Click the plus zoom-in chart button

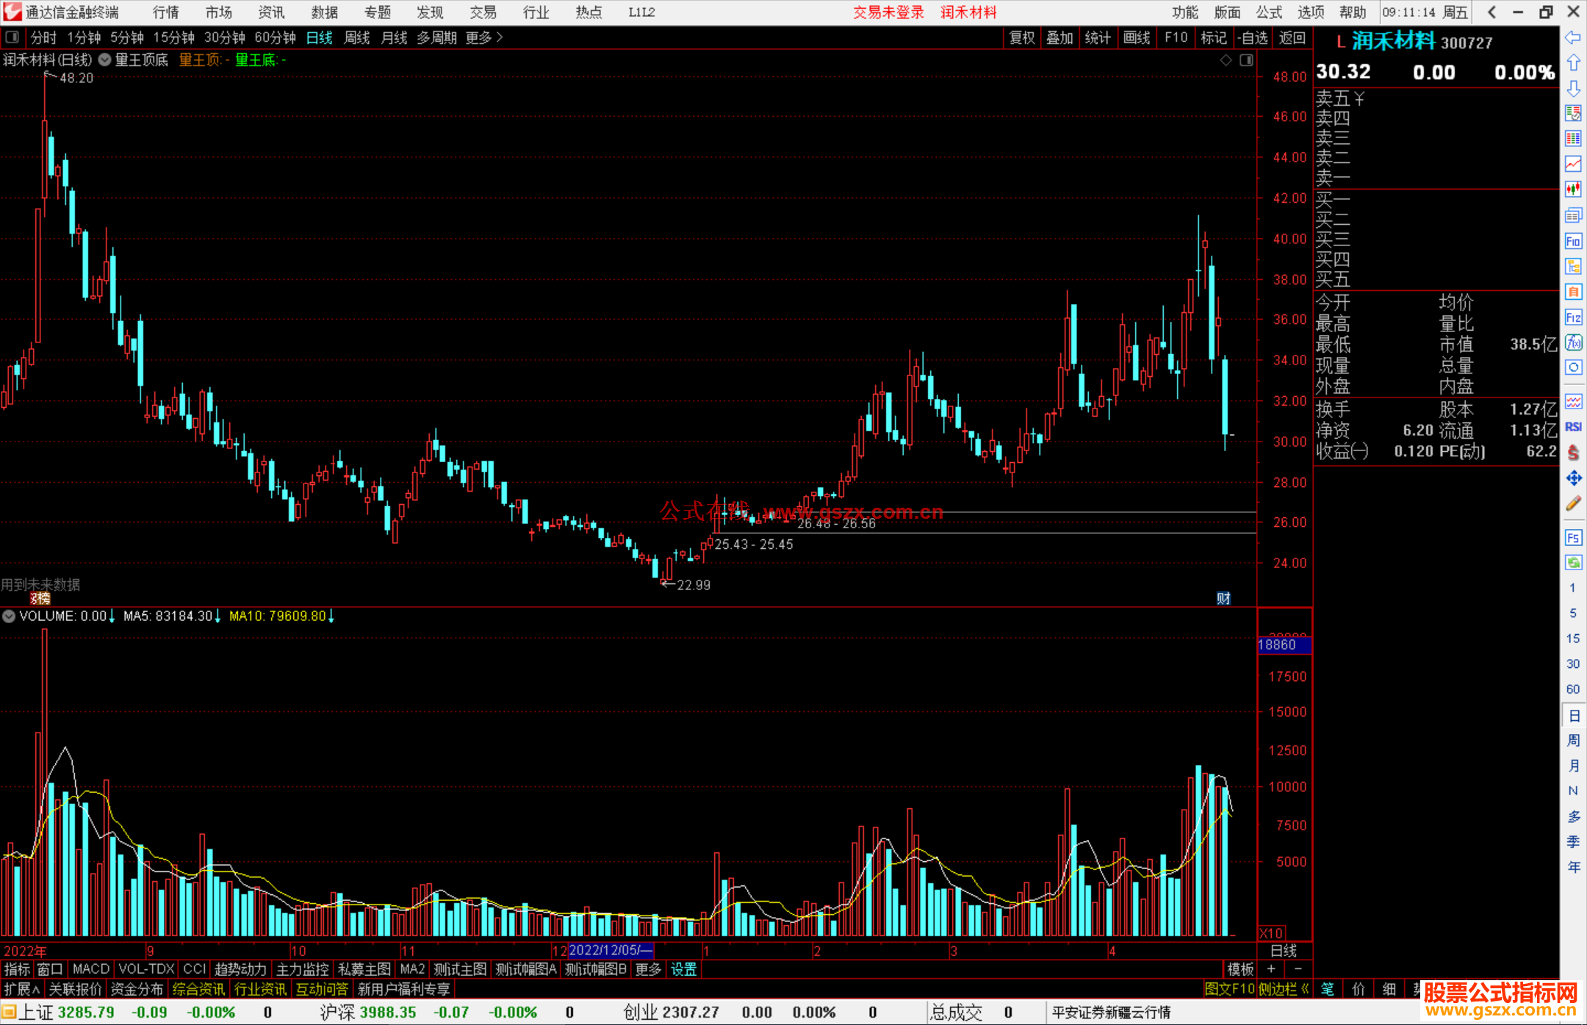click(x=1271, y=968)
